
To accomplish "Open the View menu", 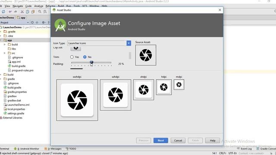I will point(7,6).
